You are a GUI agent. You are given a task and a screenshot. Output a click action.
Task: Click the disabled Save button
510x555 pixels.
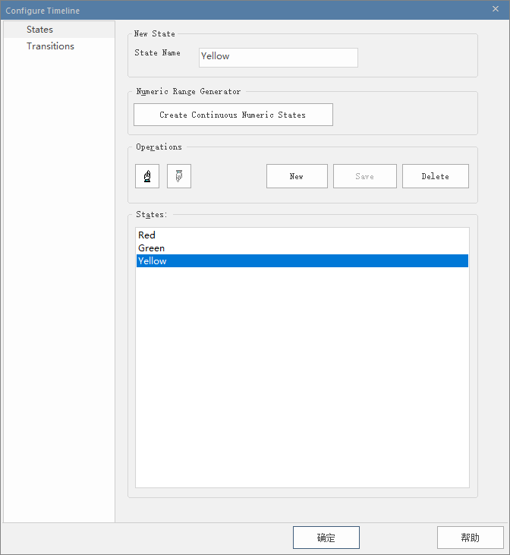click(x=365, y=176)
